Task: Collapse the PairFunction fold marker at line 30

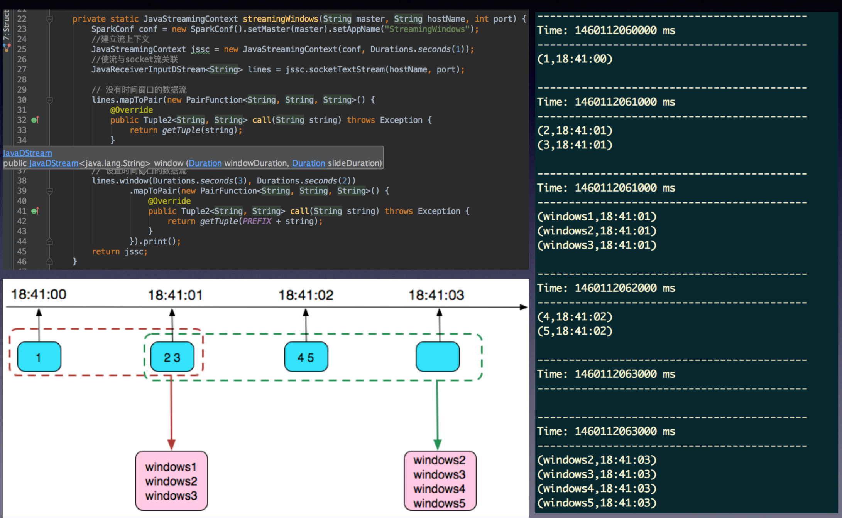Action: pos(49,100)
